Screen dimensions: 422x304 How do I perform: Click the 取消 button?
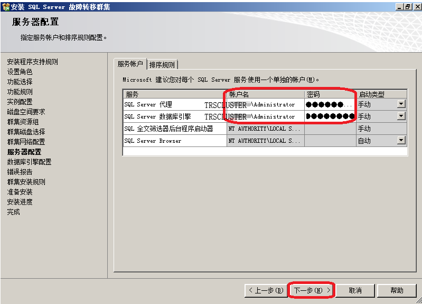[x=355, y=291]
